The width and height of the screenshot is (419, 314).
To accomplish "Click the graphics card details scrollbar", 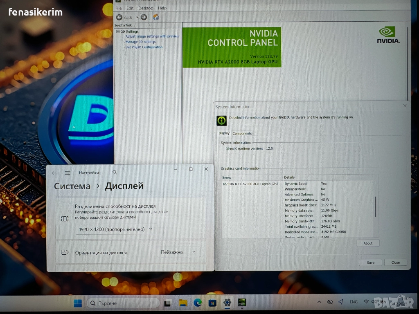I will pyautogui.click(x=375, y=207).
